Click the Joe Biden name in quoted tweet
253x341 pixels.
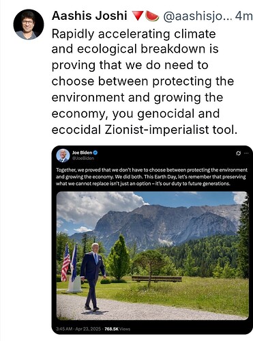click(82, 152)
